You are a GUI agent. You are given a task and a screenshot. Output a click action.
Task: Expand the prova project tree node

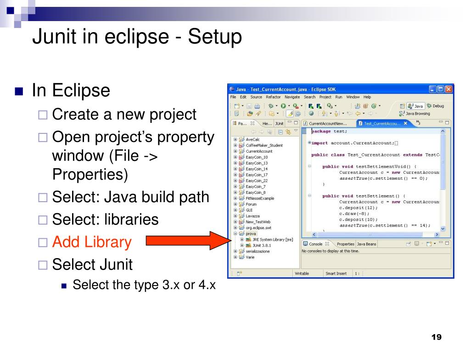(x=235, y=233)
